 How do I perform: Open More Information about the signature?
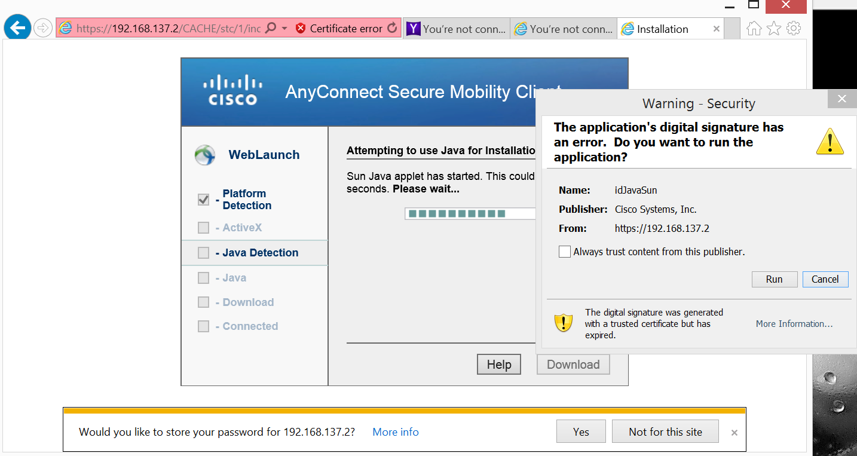pos(794,324)
